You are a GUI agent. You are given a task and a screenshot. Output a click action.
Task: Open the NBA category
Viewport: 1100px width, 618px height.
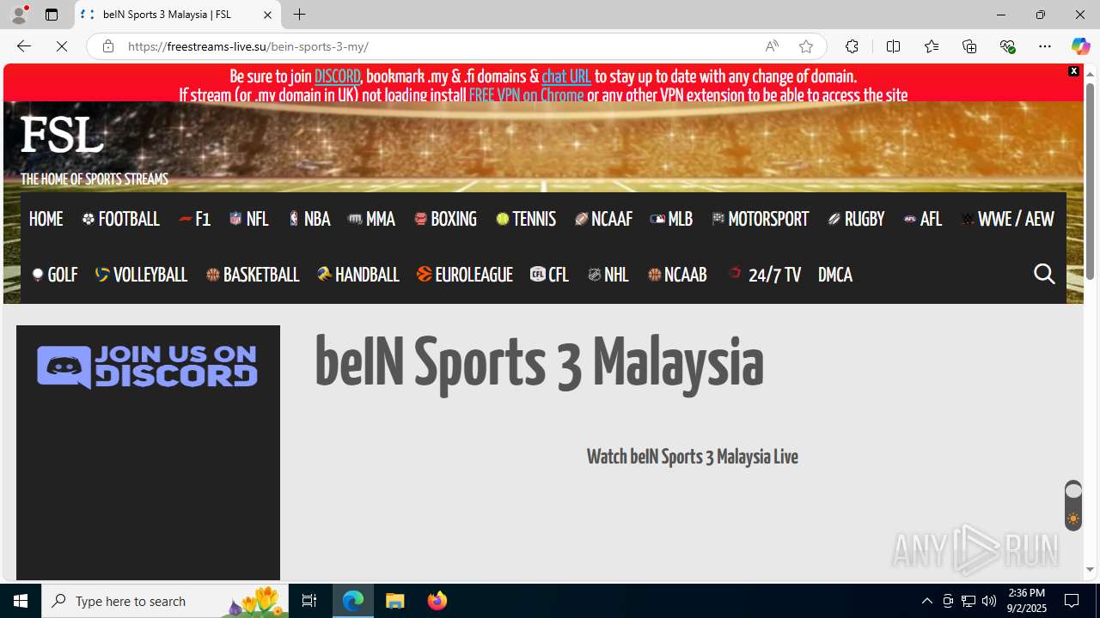point(309,219)
